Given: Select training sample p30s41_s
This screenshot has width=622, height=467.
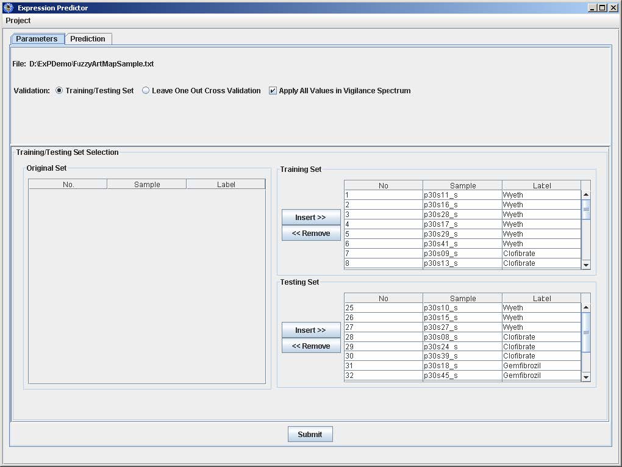Looking at the screenshot, I should coord(462,244).
